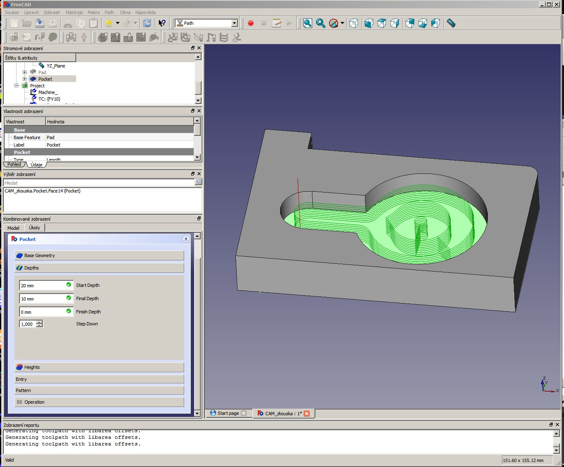The width and height of the screenshot is (564, 467).
Task: Switch to the Model tab
Action: click(13, 228)
